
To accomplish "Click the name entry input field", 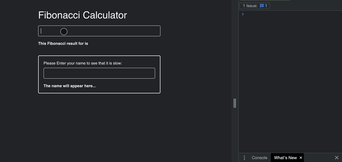I will click(99, 73).
